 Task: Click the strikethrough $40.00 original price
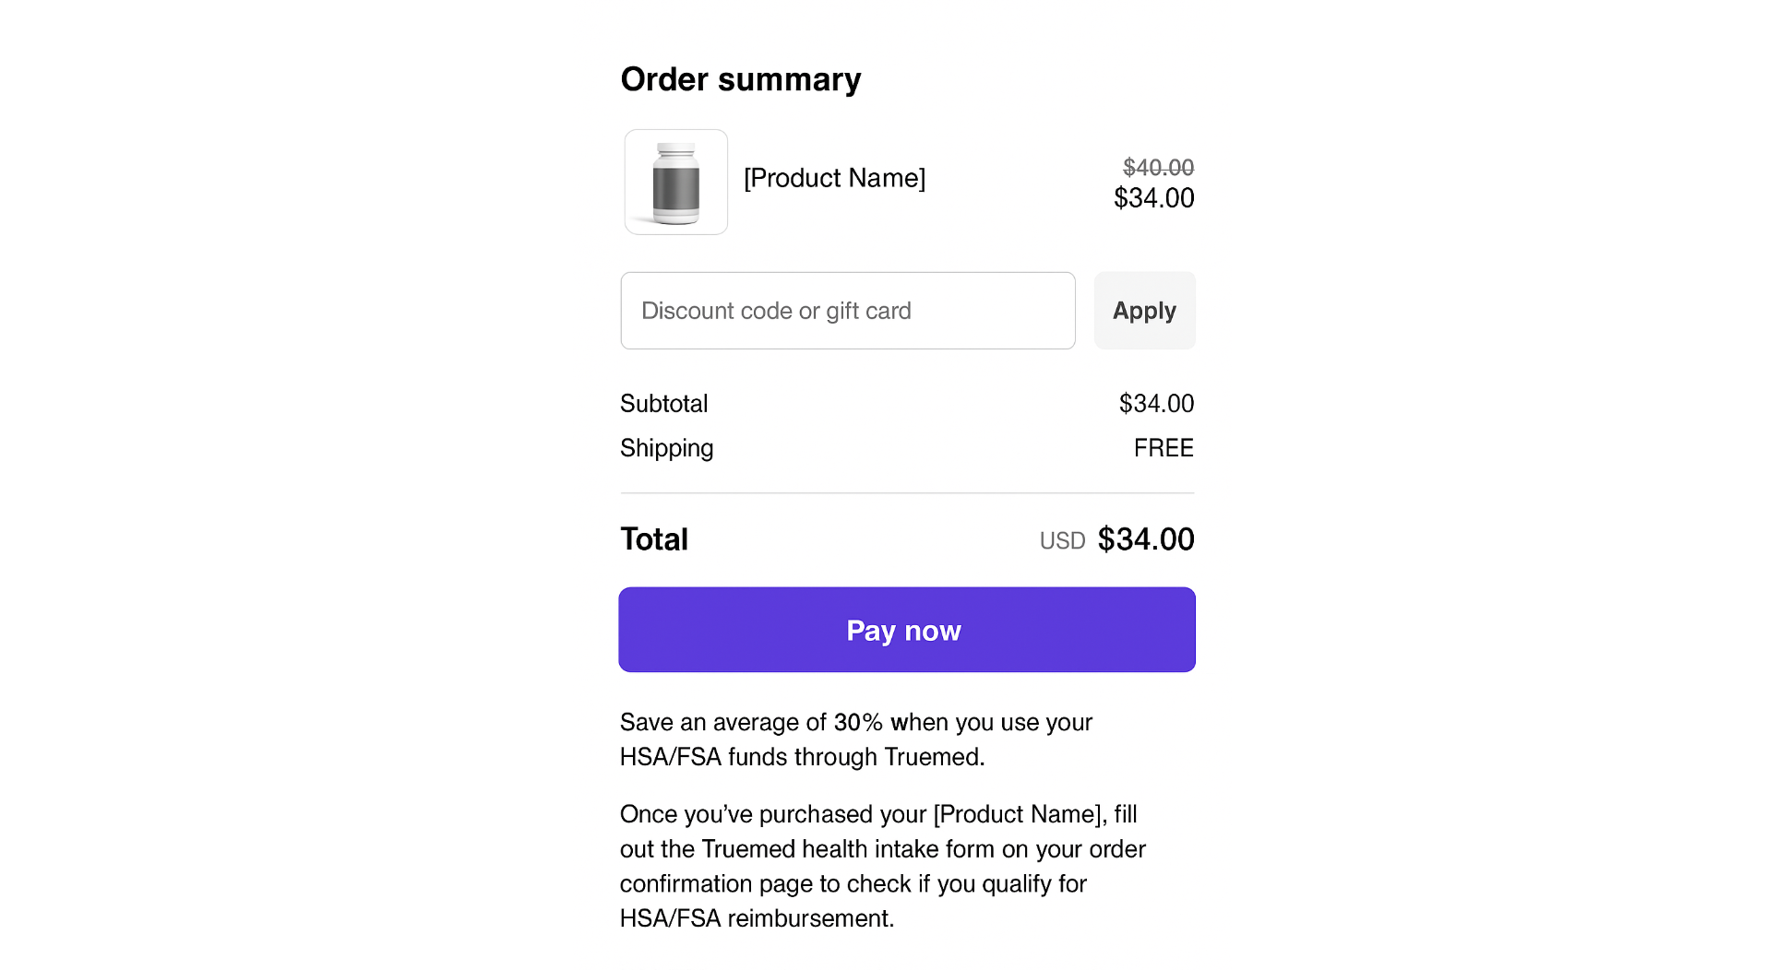pos(1158,167)
